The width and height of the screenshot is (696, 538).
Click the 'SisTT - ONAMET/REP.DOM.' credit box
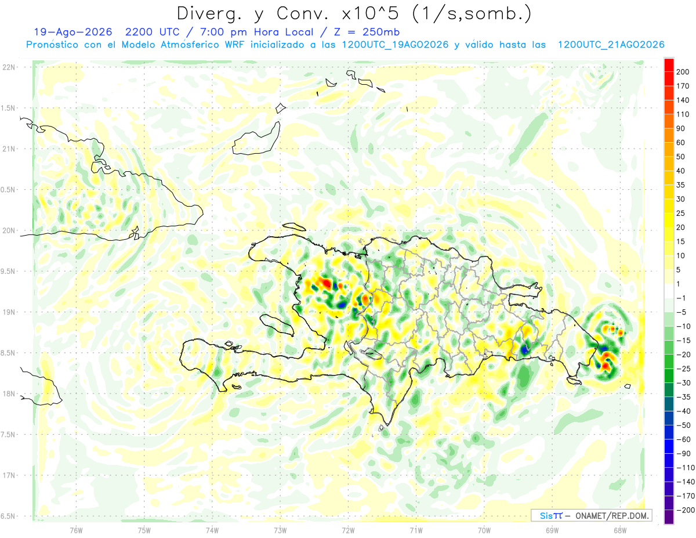coord(591,515)
